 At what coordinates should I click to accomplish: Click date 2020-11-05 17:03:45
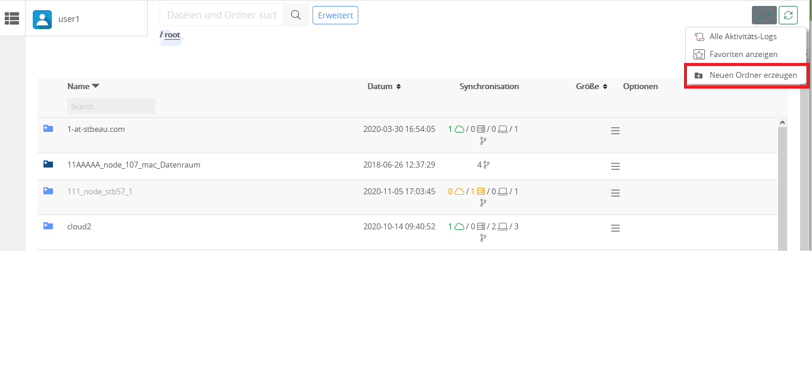[399, 191]
